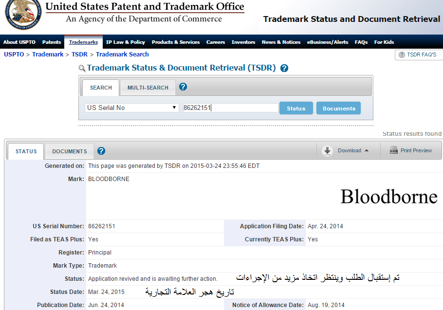443x310 pixels.
Task: Click the serial number input field
Action: 231,108
